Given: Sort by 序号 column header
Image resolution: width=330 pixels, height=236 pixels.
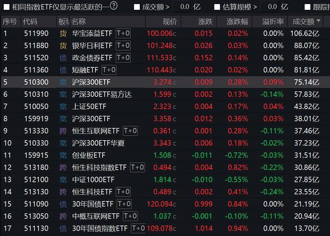Looking at the screenshot, I should [x=9, y=22].
